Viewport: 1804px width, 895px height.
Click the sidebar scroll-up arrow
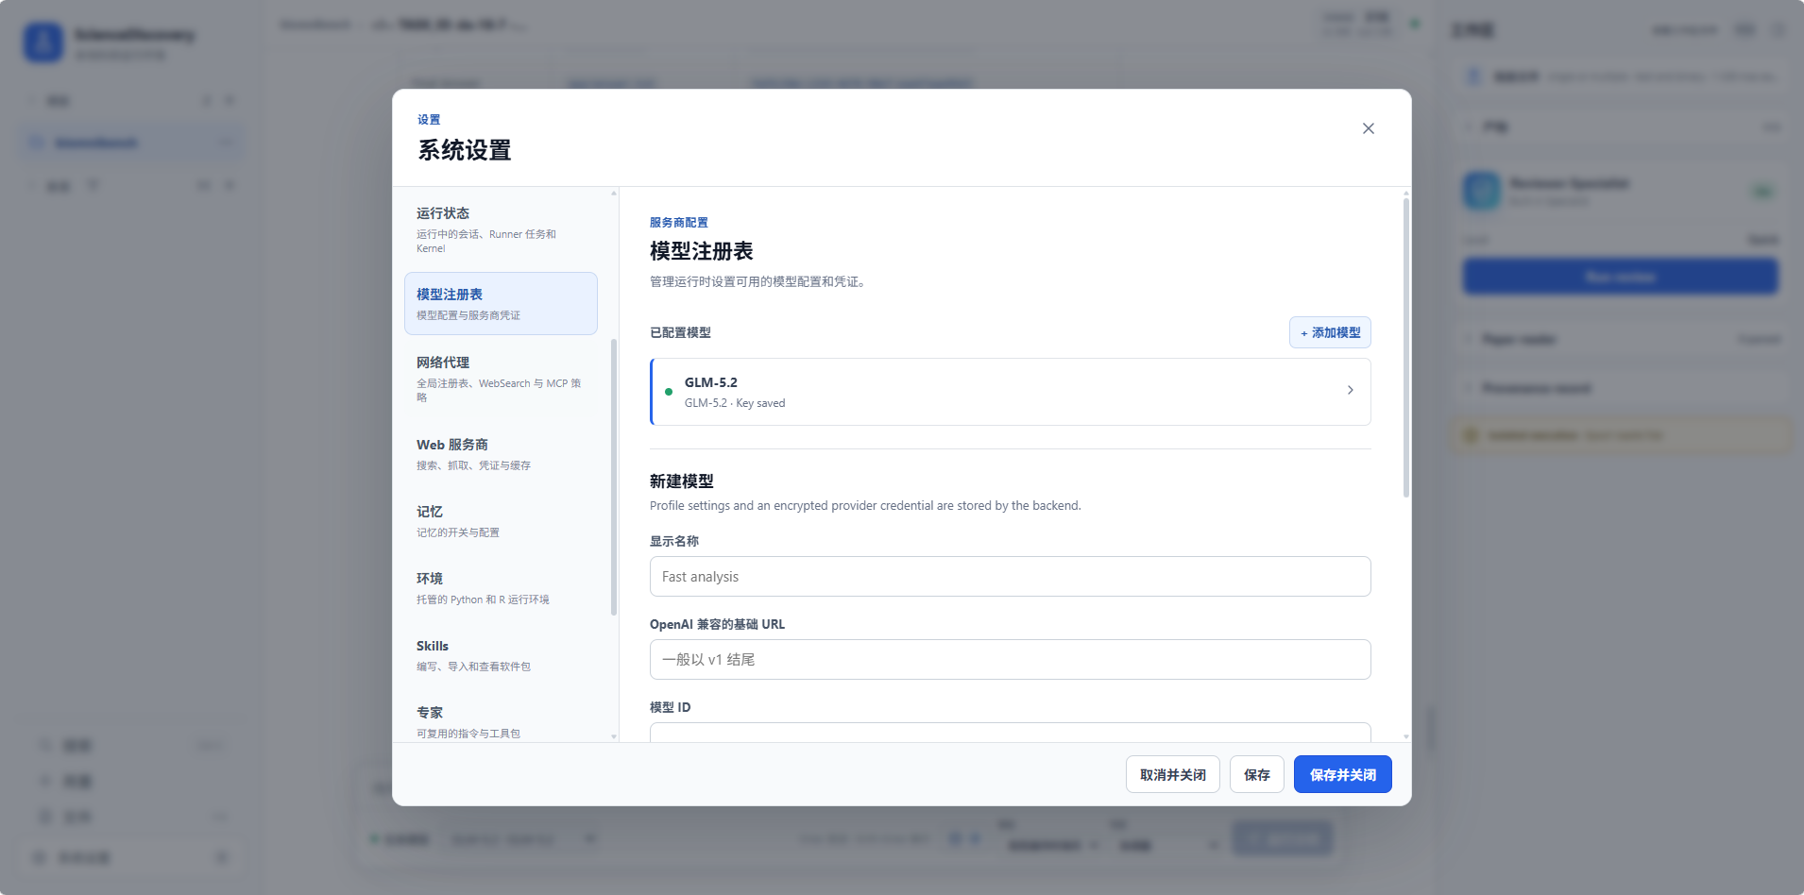(x=614, y=194)
